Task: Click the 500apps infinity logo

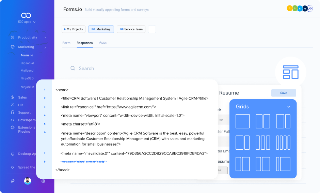Action: click(x=26, y=15)
